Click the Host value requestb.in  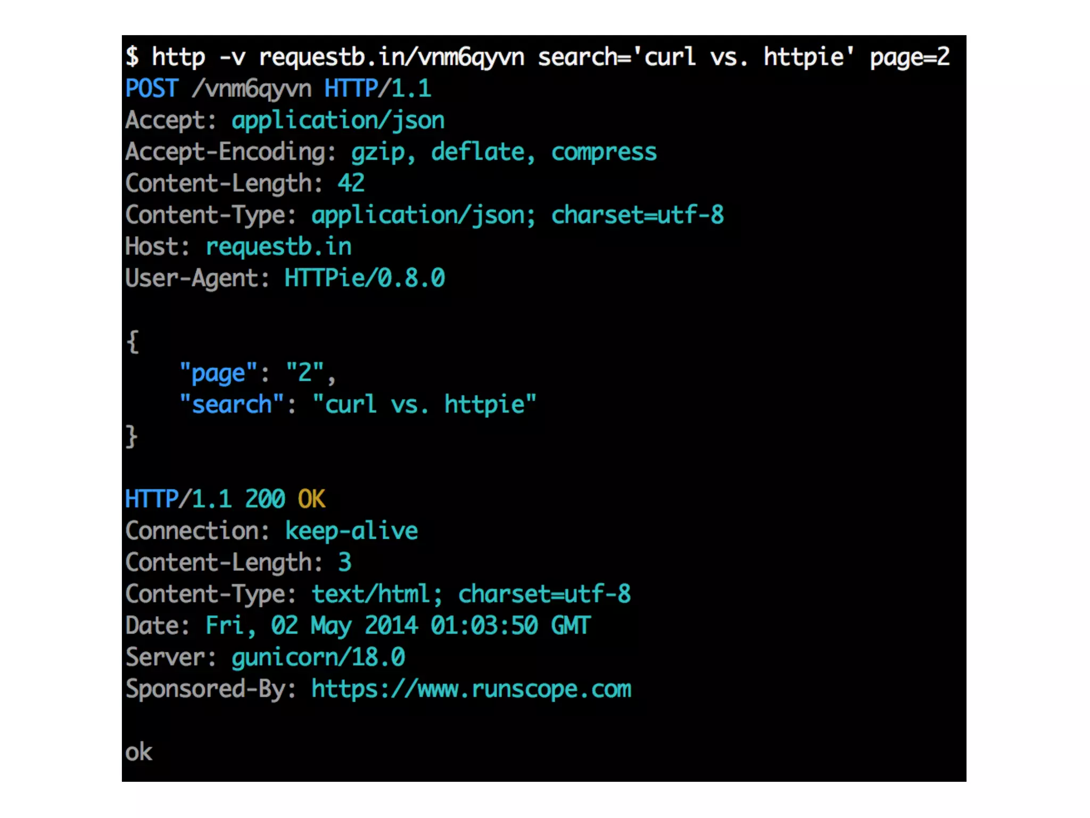(x=278, y=247)
